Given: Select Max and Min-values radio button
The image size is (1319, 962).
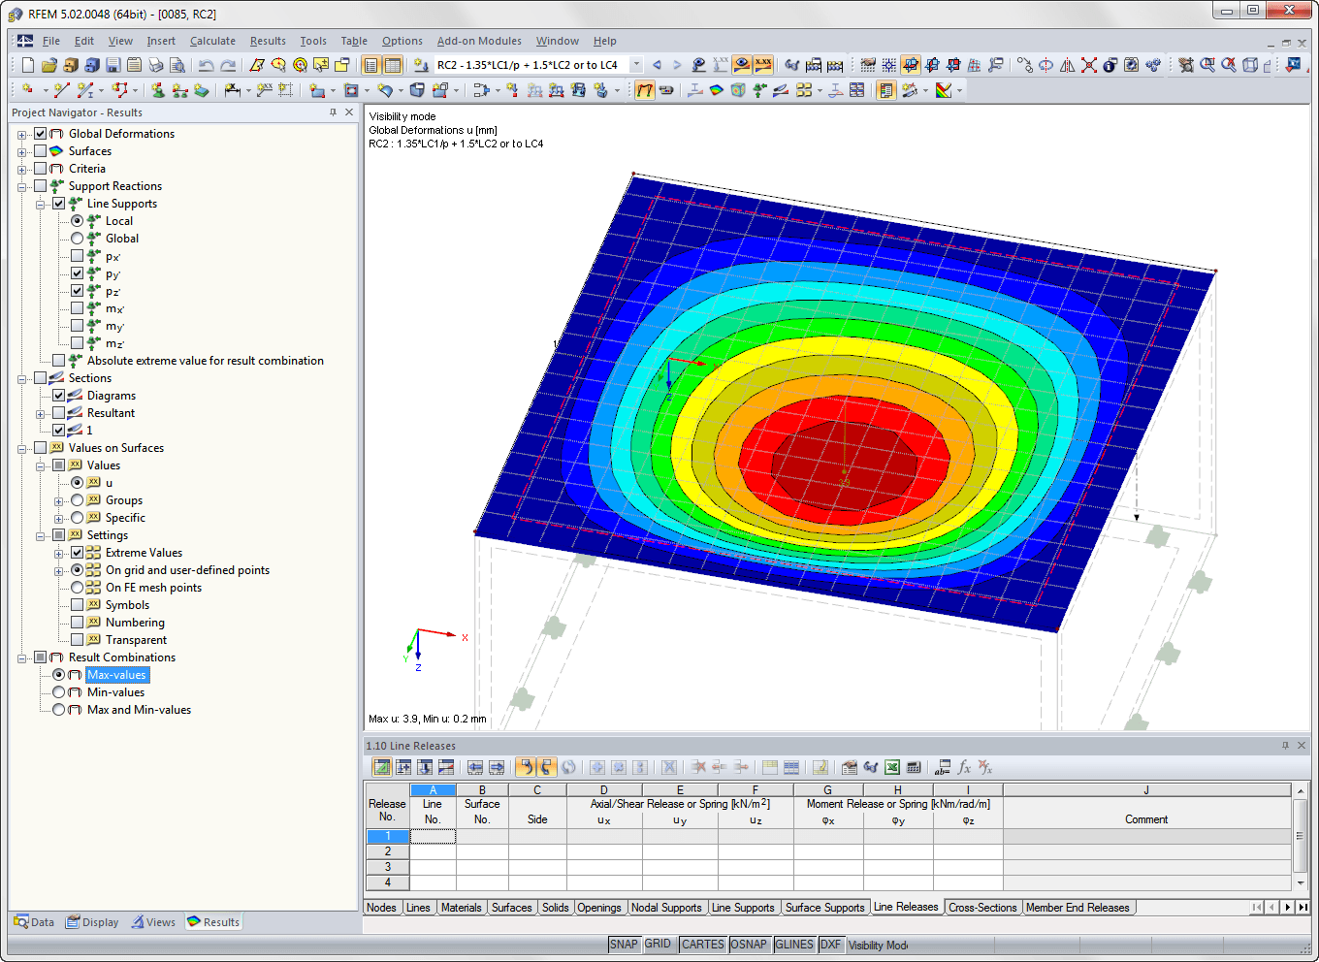Looking at the screenshot, I should tap(59, 710).
